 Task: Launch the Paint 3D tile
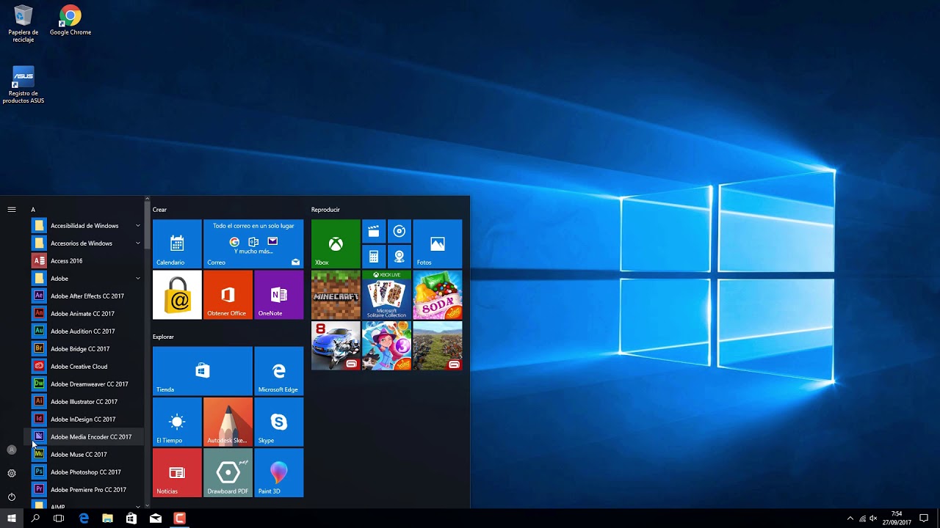(x=278, y=472)
